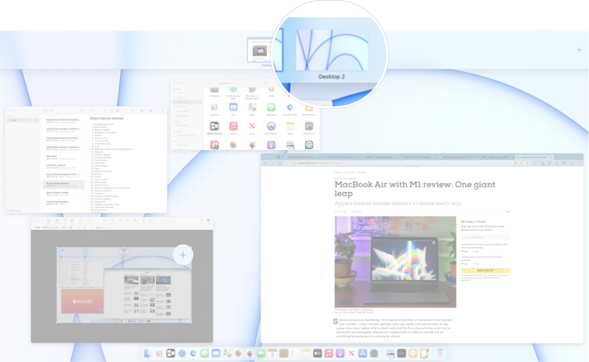Open the Frame dropdown in the image editor

click(x=50, y=228)
